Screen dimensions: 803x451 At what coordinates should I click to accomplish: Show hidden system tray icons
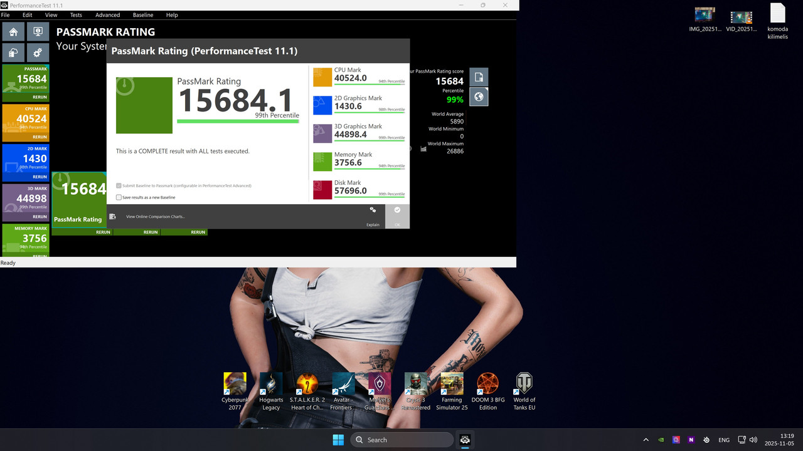click(645, 440)
